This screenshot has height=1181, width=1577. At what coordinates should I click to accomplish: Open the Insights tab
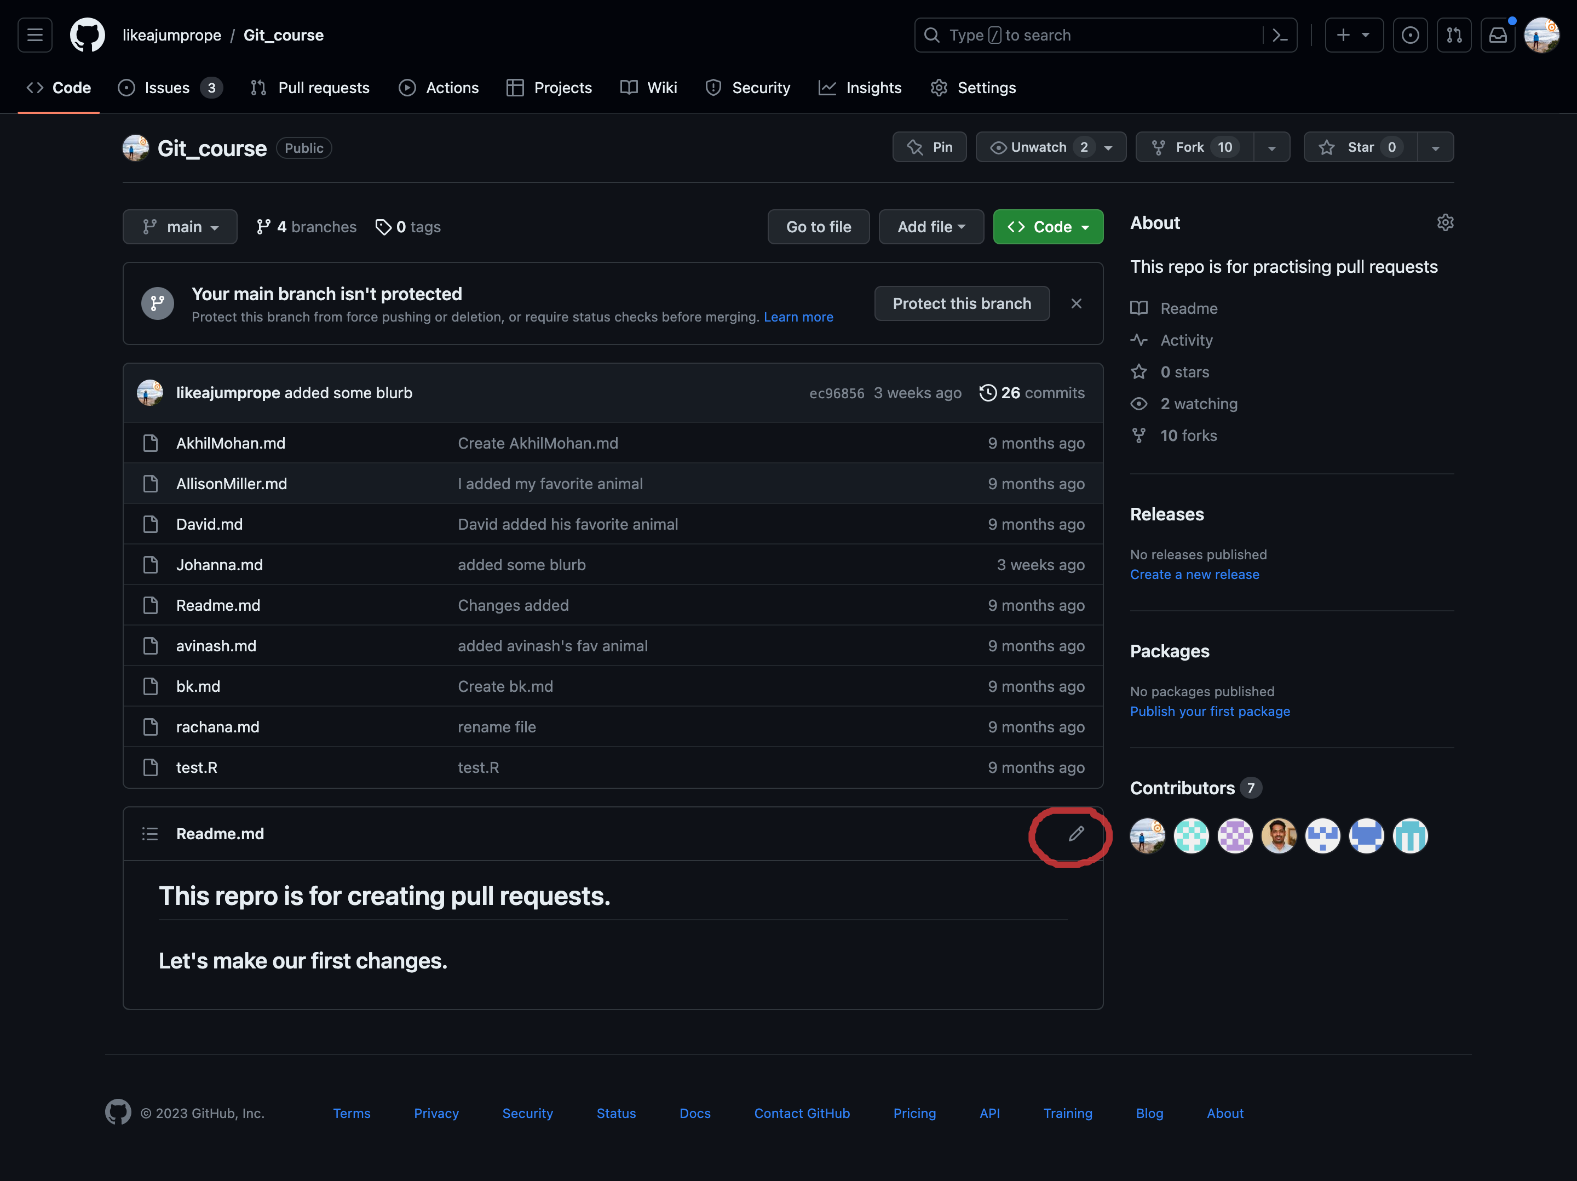(861, 88)
